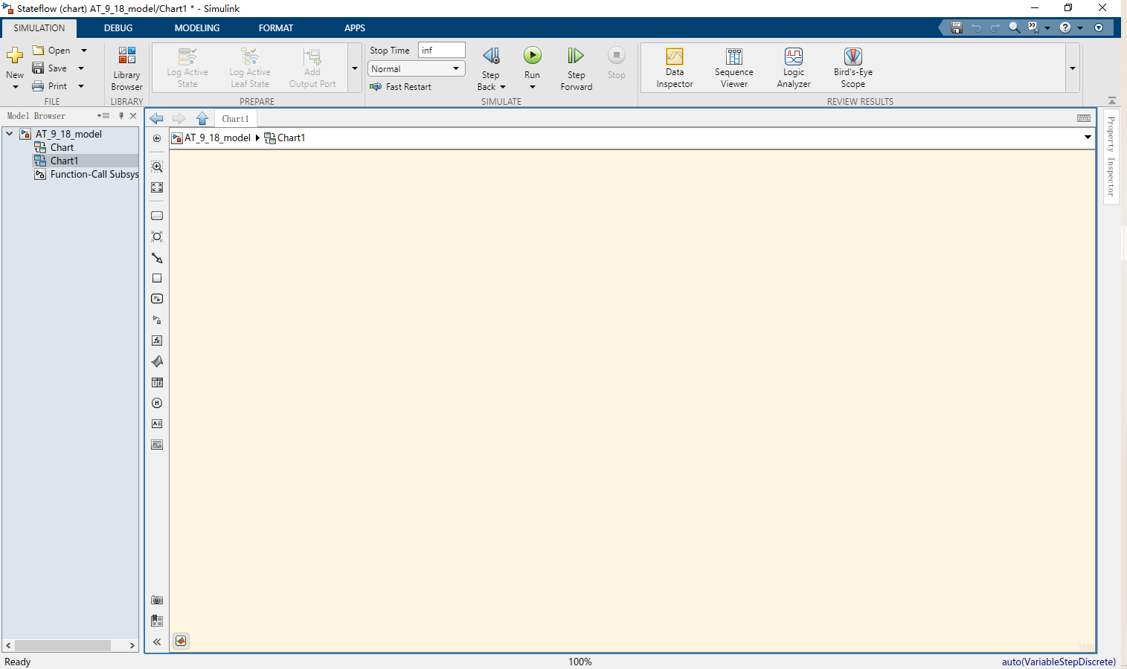Add a State from the palette
1127x669 pixels.
[157, 216]
